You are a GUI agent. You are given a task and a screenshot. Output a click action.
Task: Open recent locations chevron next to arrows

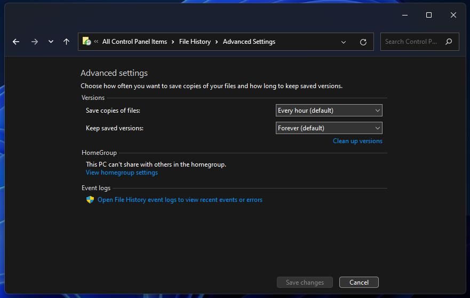coord(51,42)
